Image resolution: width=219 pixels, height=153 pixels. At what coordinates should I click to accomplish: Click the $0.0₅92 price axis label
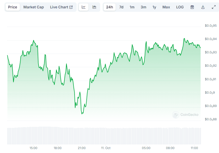point(211,66)
